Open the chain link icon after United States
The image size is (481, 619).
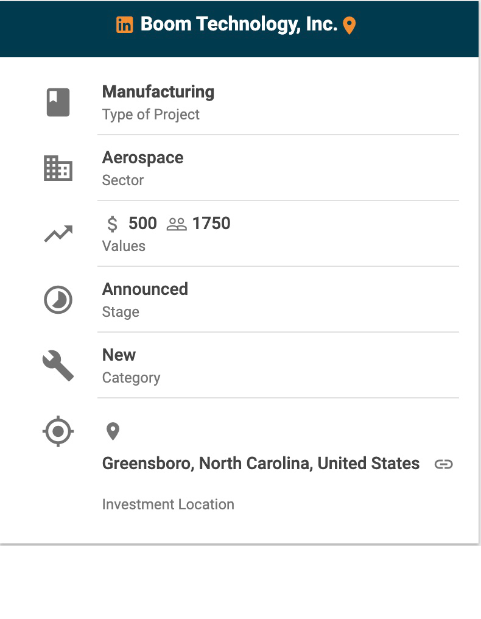444,464
